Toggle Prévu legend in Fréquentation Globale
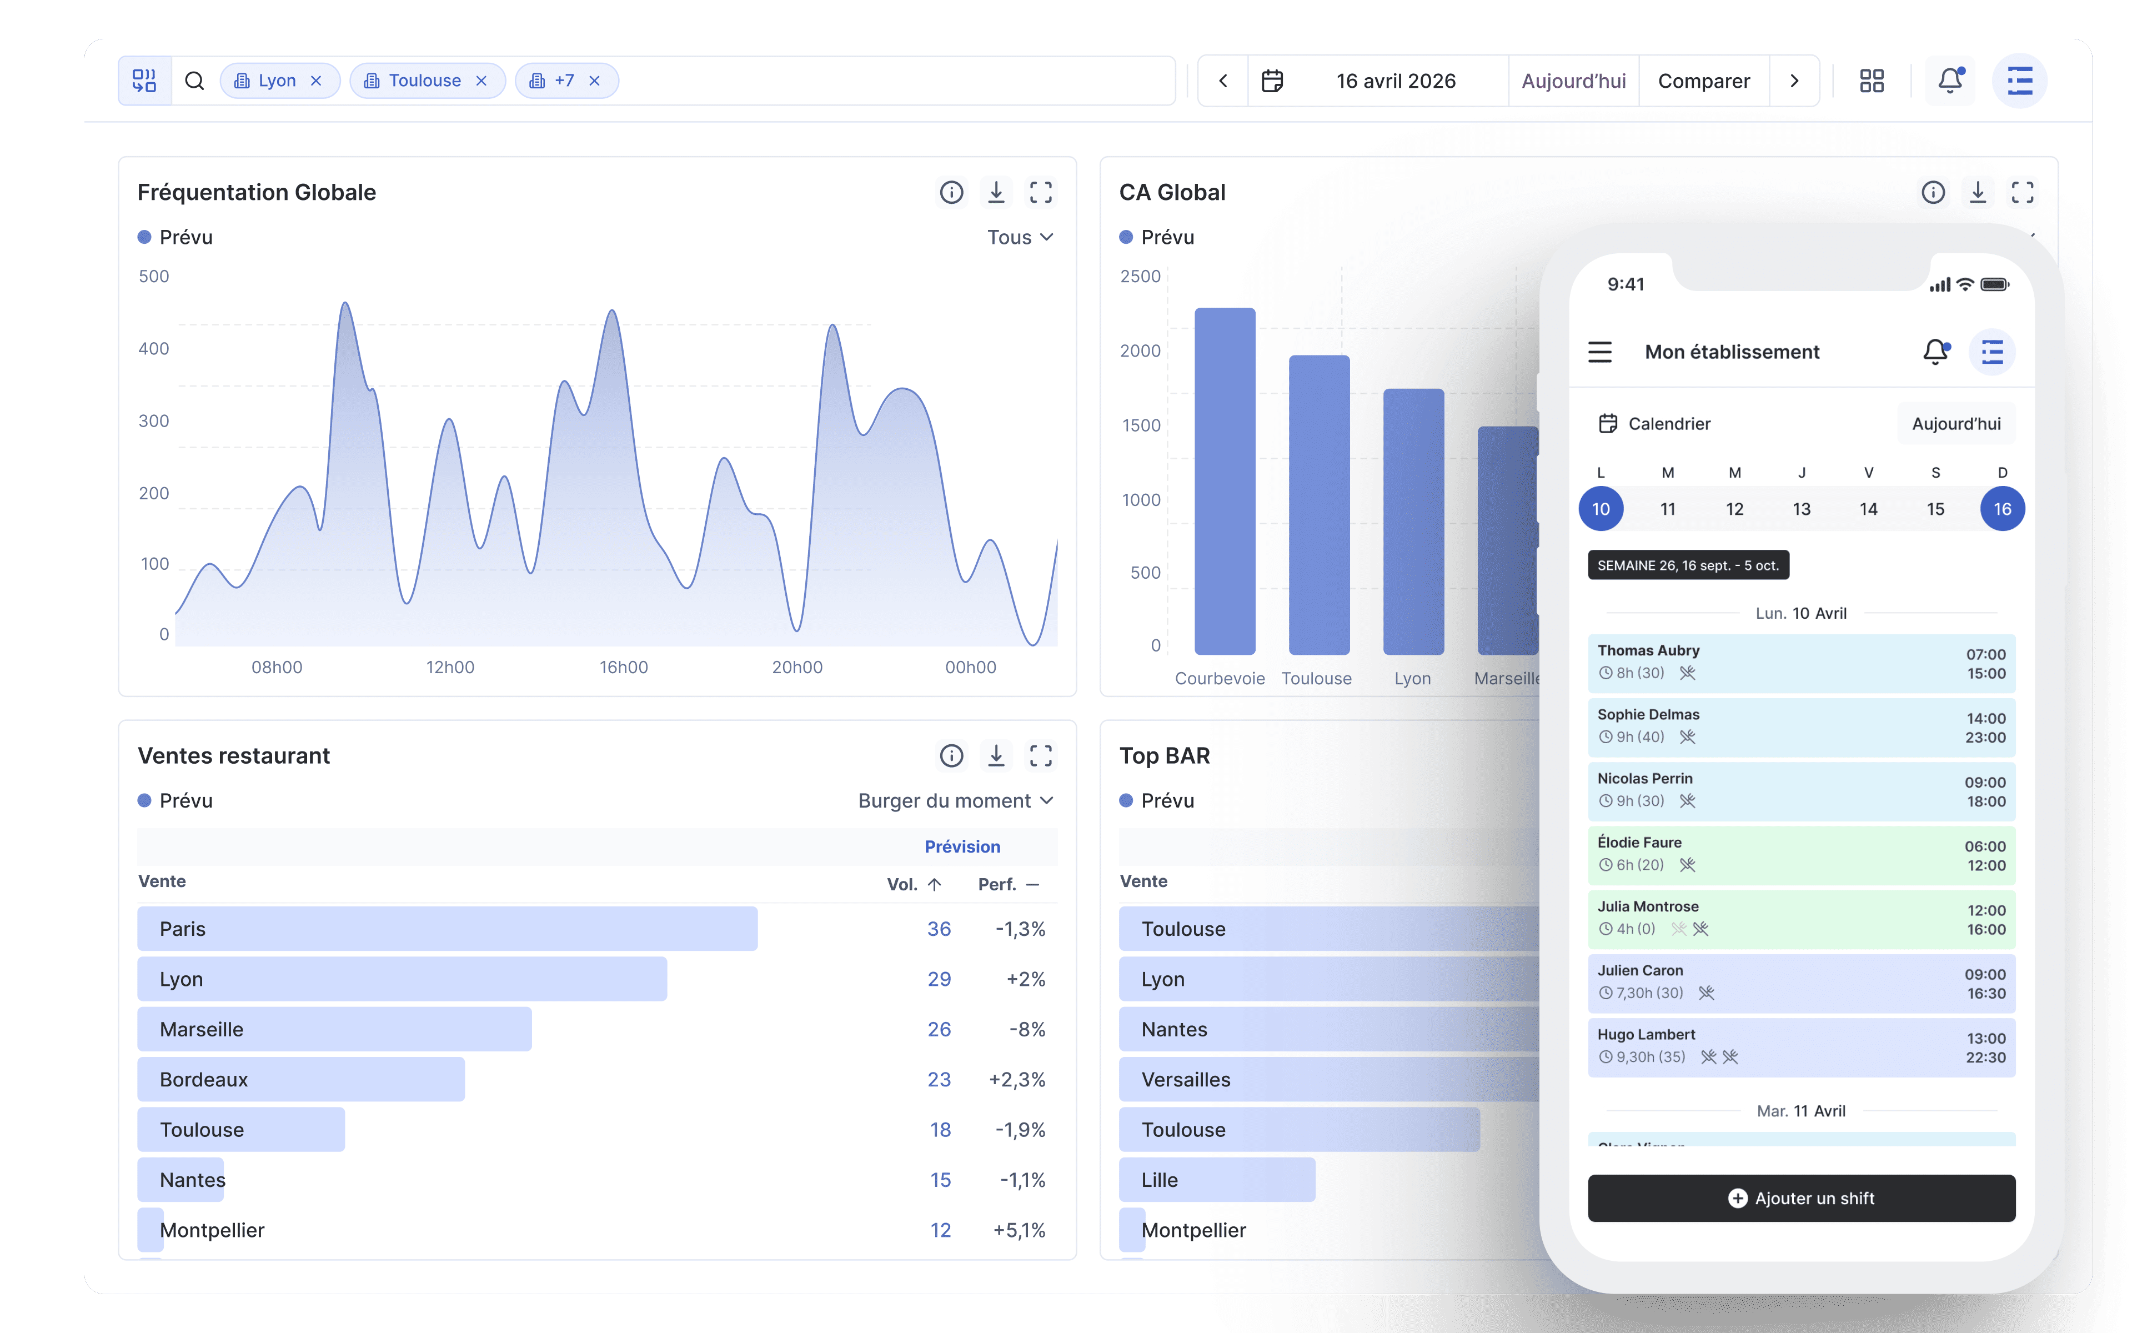 (x=175, y=237)
